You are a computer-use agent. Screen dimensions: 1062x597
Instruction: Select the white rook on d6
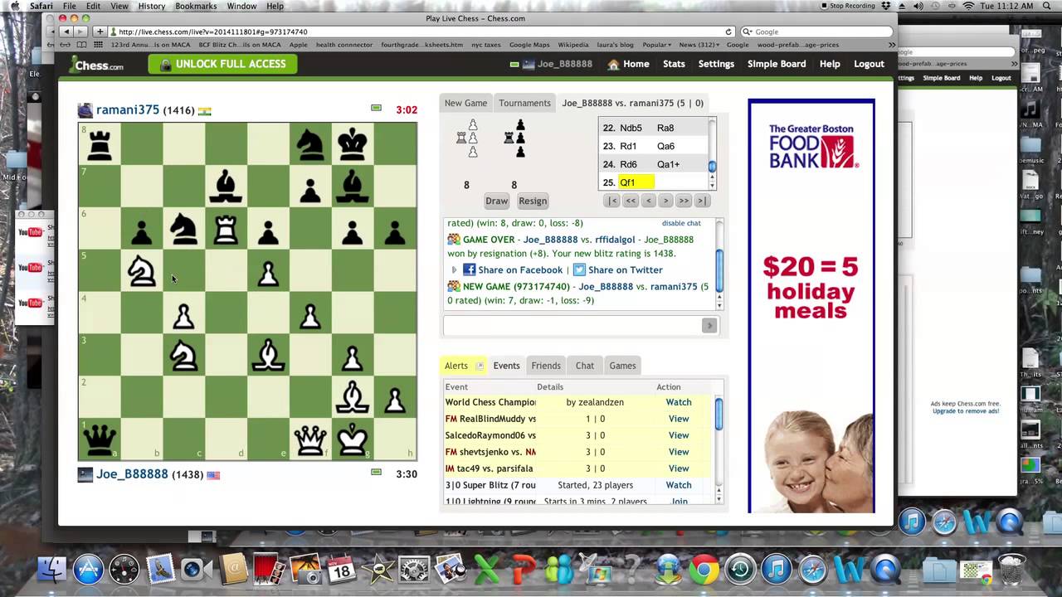coord(226,229)
